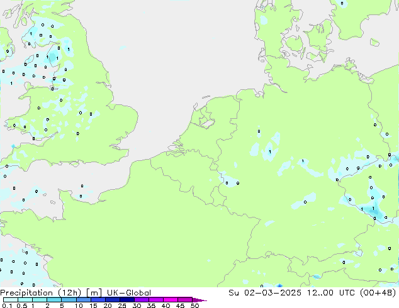Image resolution: width=399 pixels, height=308 pixels.
Task: Click the date text 'Su 02-03-2025'
Action: pos(265,293)
